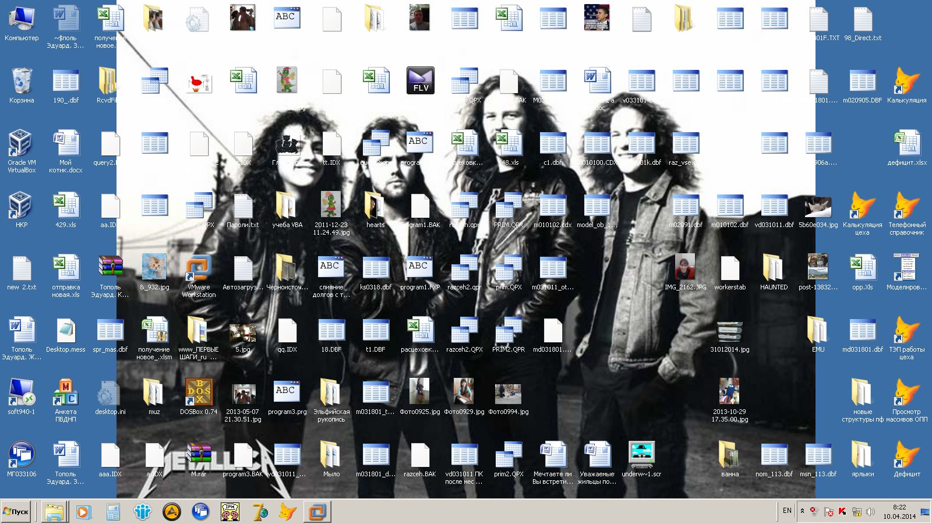Select the t1.DBF table file
This screenshot has width=932, height=524.
(376, 335)
